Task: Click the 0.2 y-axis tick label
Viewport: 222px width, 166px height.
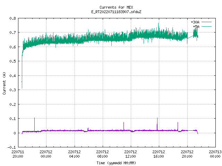Action: [x=12, y=104]
